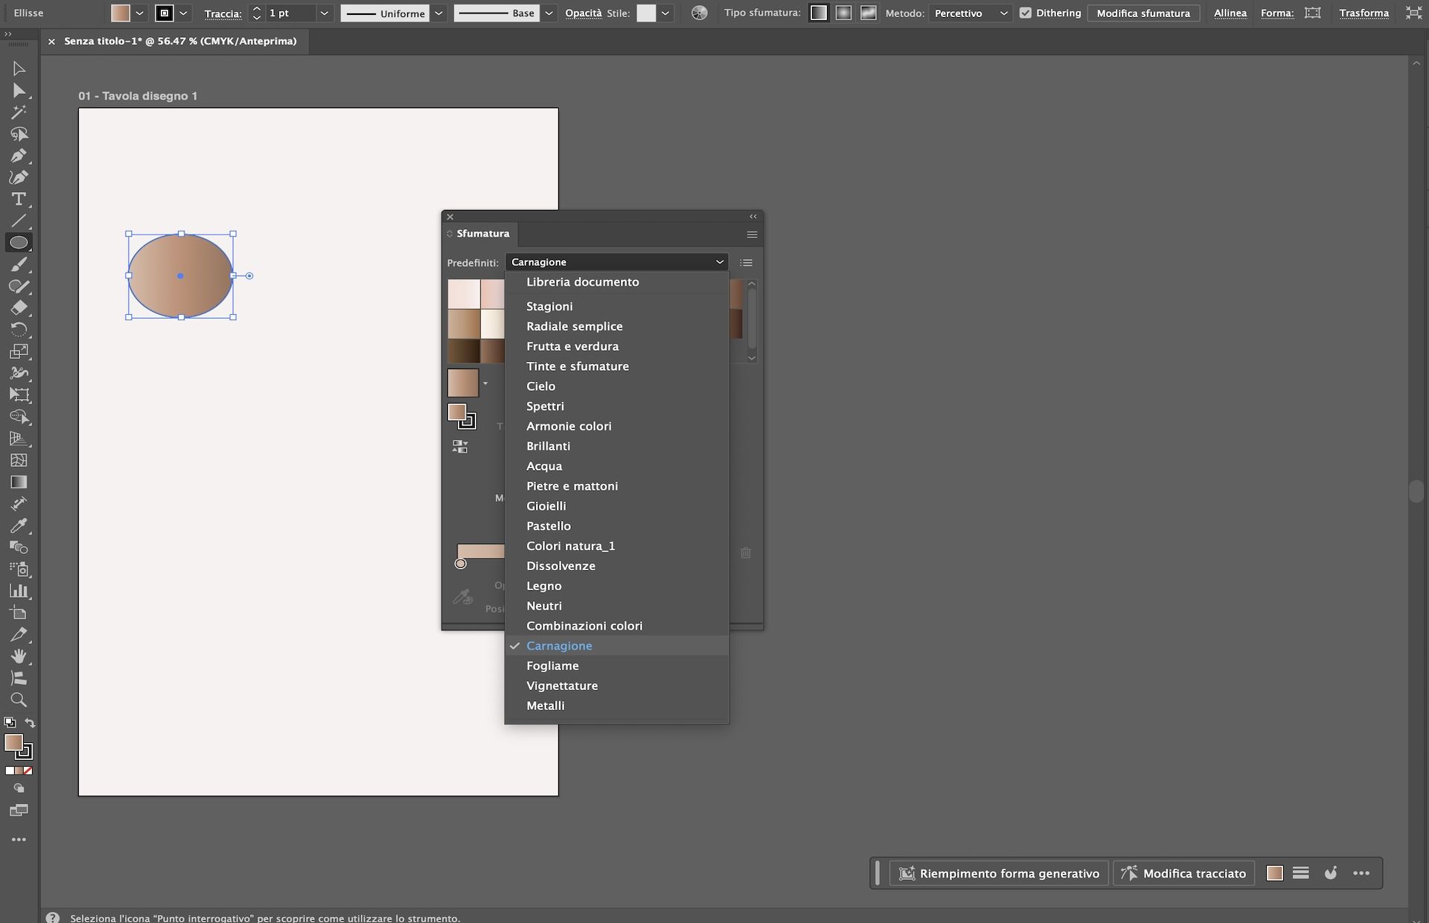
Task: Switch gradient type to freeform
Action: pyautogui.click(x=868, y=13)
